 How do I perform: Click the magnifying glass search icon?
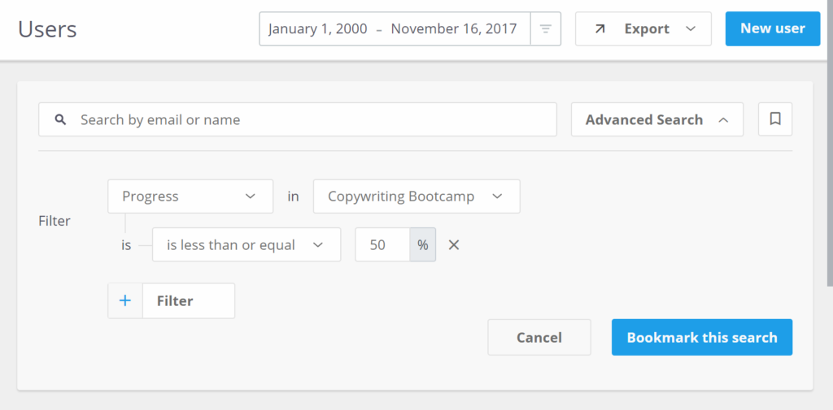point(60,120)
